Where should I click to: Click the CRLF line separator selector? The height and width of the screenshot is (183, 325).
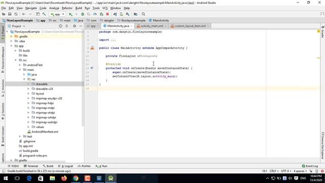(x=274, y=171)
